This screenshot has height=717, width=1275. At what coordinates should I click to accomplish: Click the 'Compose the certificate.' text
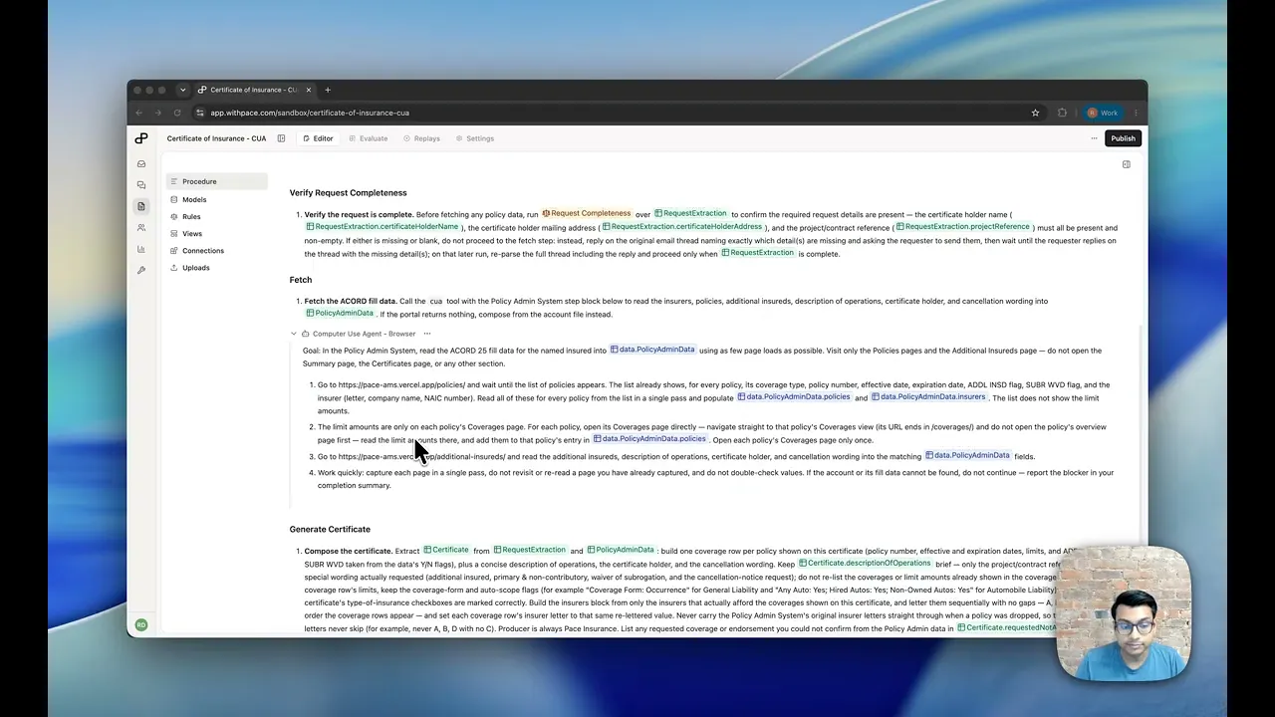coord(348,551)
